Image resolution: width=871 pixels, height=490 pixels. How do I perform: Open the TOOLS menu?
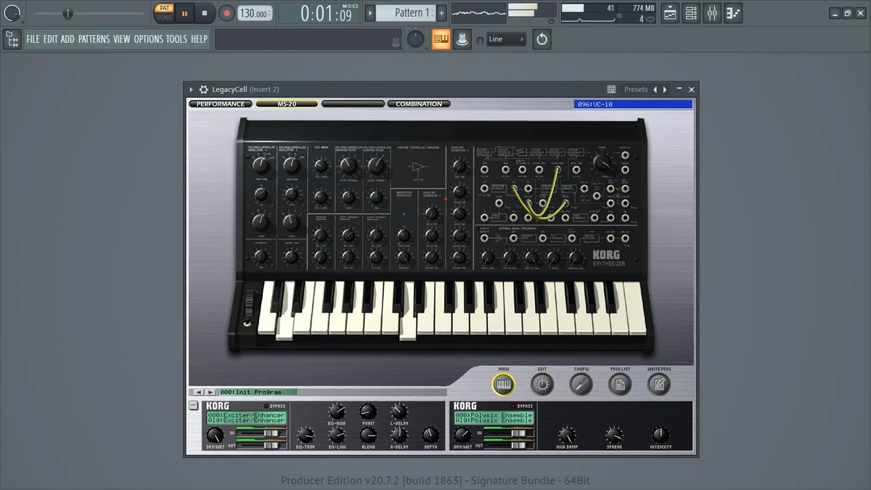click(x=176, y=39)
